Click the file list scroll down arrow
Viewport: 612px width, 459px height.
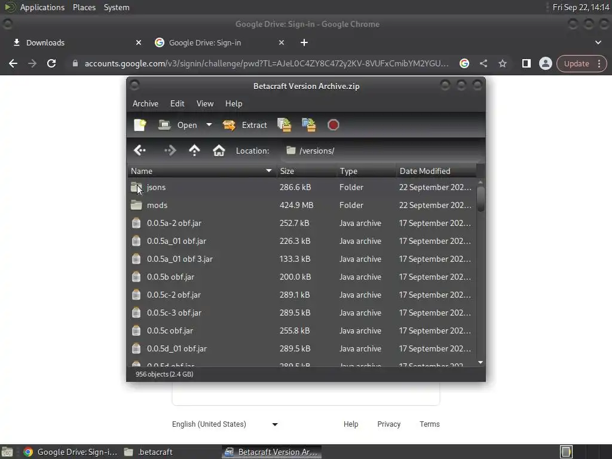[481, 363]
